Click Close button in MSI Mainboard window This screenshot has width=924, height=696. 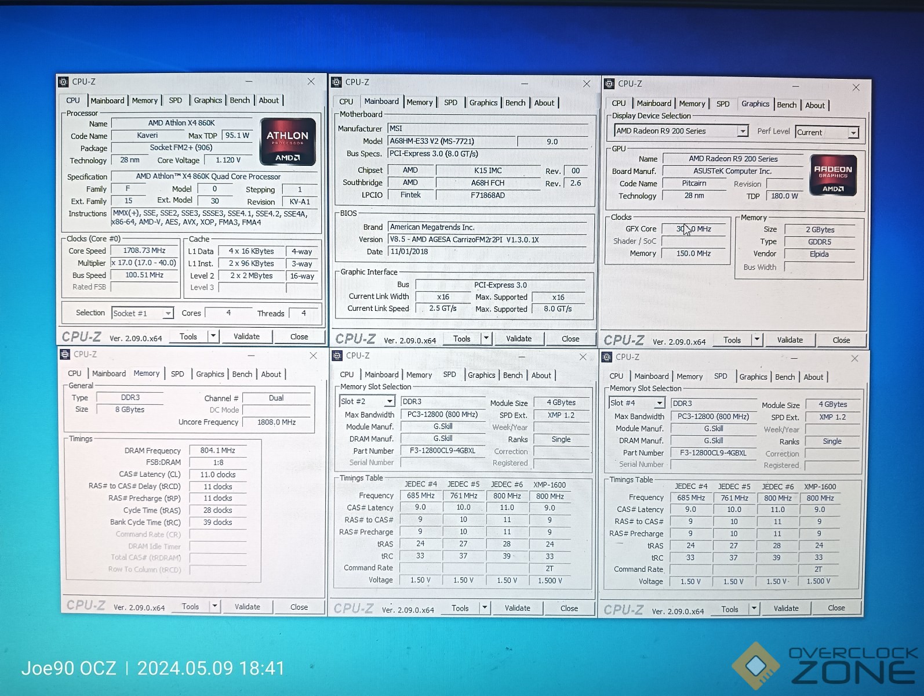click(x=570, y=339)
